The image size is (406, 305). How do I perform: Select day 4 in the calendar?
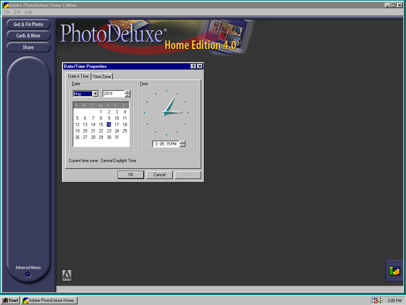pos(125,112)
